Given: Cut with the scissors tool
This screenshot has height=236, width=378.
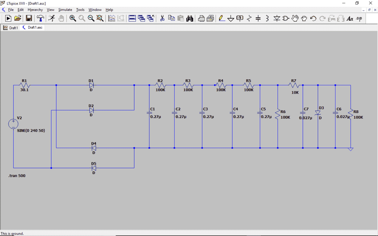Looking at the screenshot, I should pos(162,18).
